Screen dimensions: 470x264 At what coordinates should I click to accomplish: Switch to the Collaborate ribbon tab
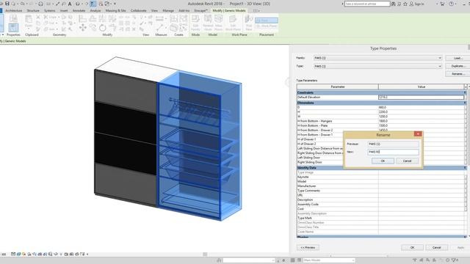pos(139,10)
